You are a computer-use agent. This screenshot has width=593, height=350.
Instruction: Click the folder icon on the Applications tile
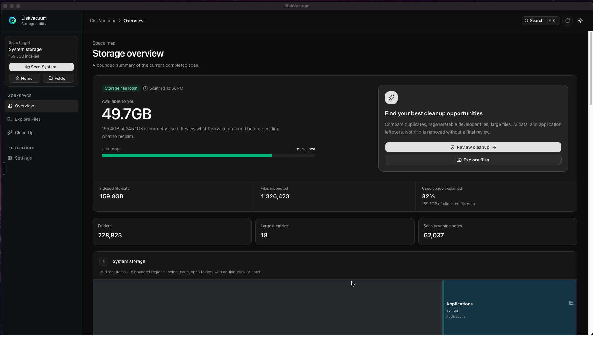[571, 303]
